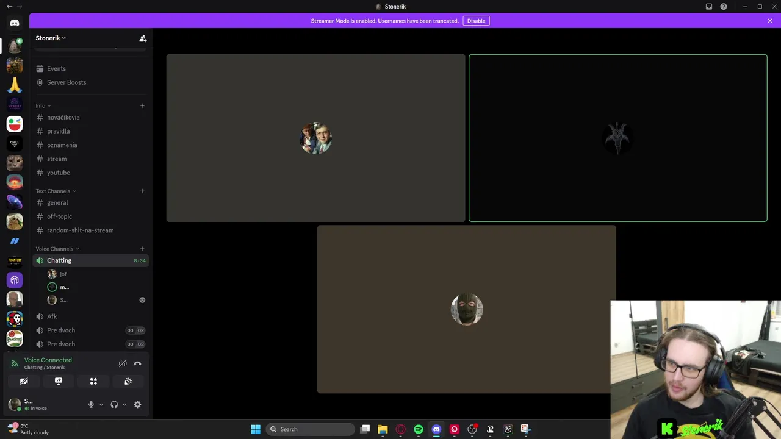
Task: Open Snipping Tool from taskbar
Action: (525, 429)
